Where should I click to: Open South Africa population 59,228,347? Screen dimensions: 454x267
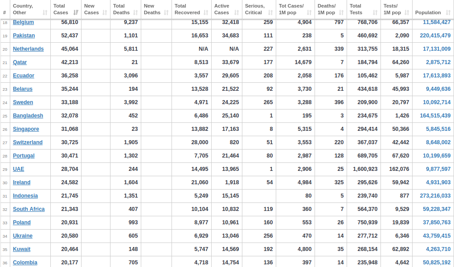[437, 209]
